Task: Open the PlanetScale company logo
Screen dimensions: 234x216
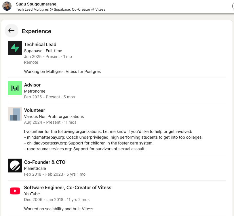Action: point(15,166)
